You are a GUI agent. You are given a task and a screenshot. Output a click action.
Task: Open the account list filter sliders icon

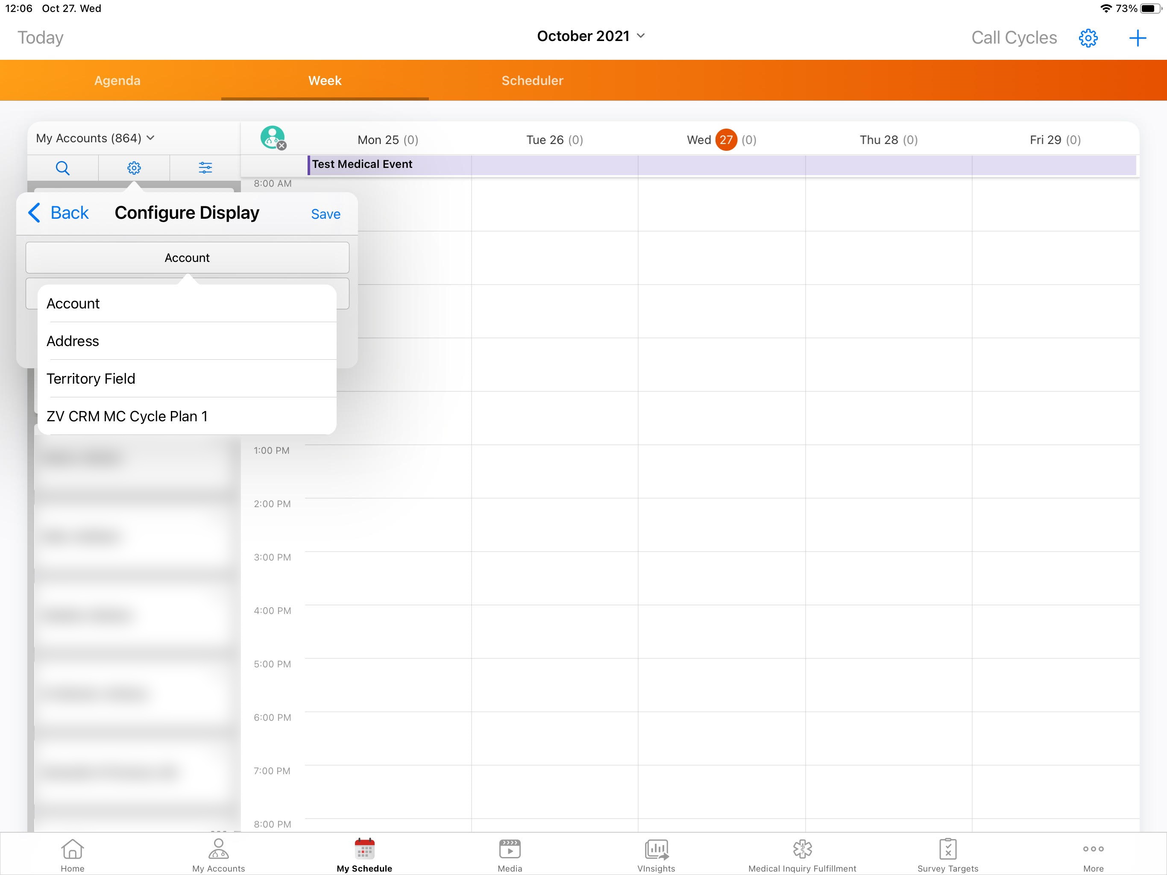click(205, 168)
